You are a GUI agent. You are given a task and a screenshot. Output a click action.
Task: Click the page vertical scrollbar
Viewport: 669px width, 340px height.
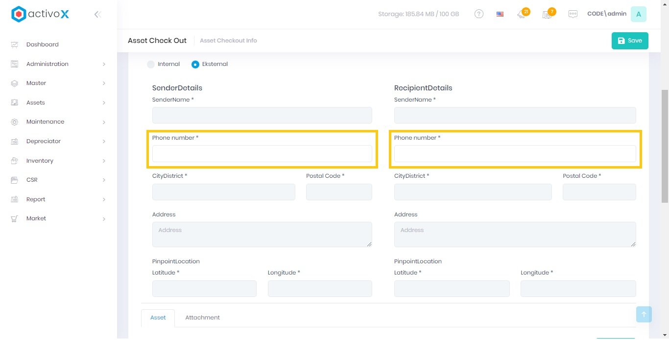665,147
